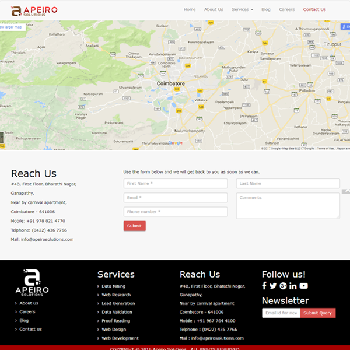Focus the newsletter email input
350x350 pixels.
pos(281,313)
